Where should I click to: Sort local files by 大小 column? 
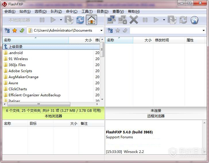81,40
